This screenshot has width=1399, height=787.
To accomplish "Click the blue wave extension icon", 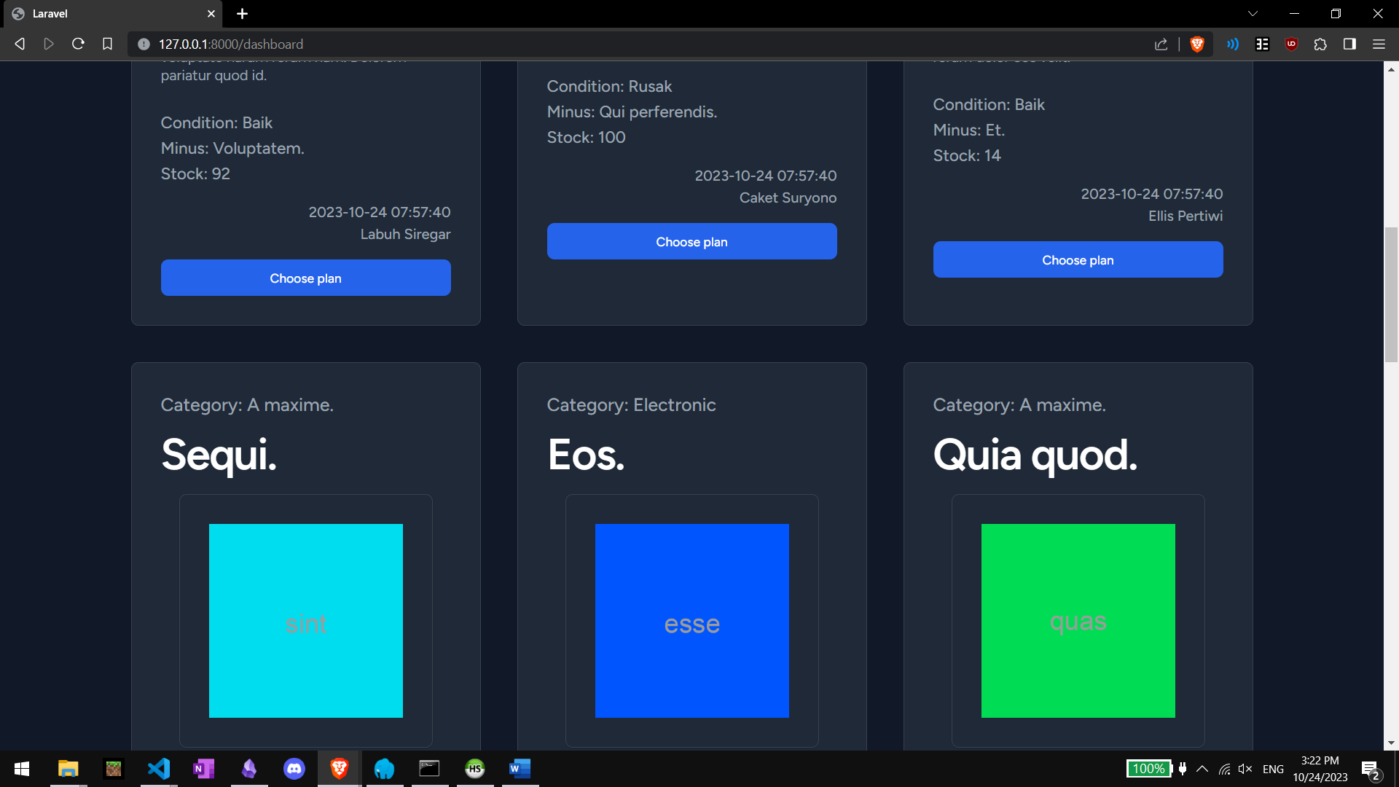I will [x=1232, y=44].
